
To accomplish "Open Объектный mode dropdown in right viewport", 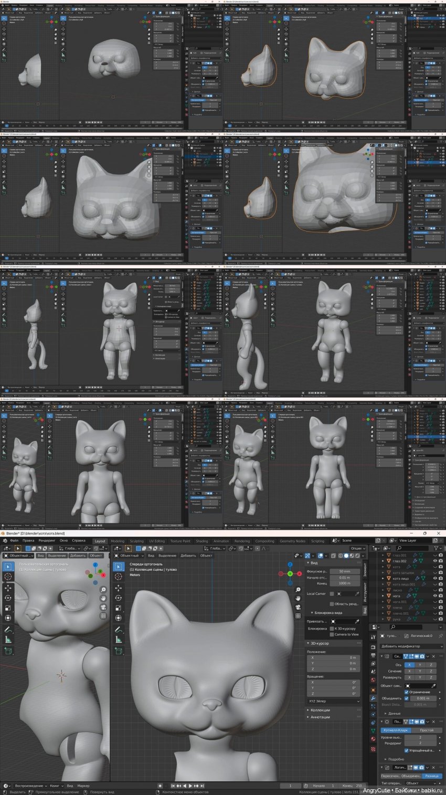I will (129, 556).
